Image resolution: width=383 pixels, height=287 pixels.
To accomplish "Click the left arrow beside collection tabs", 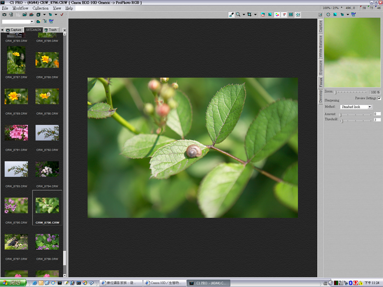I will pos(2,30).
